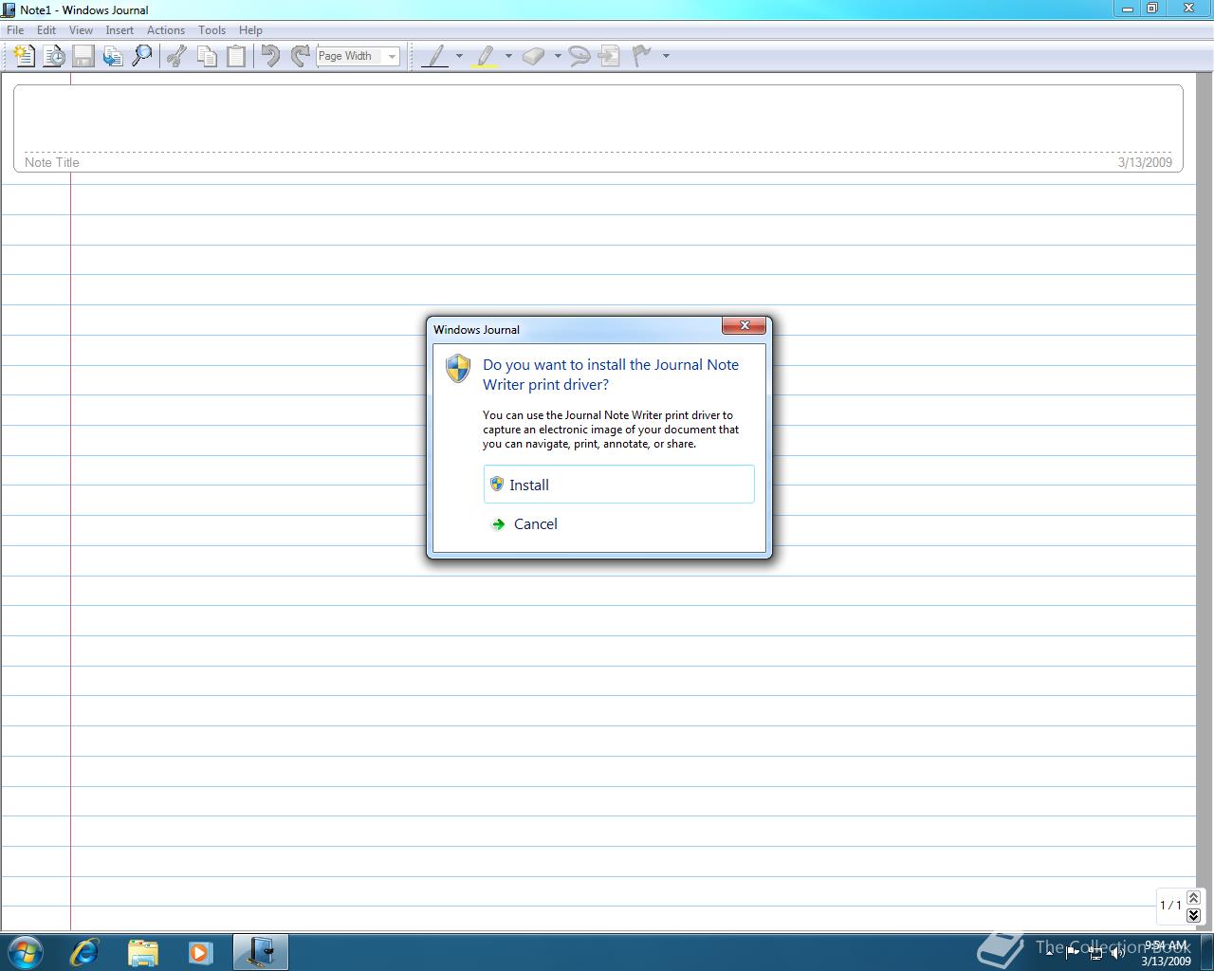Viewport: 1214px width, 971px height.
Task: Open the Edit menu
Action: pos(46,30)
